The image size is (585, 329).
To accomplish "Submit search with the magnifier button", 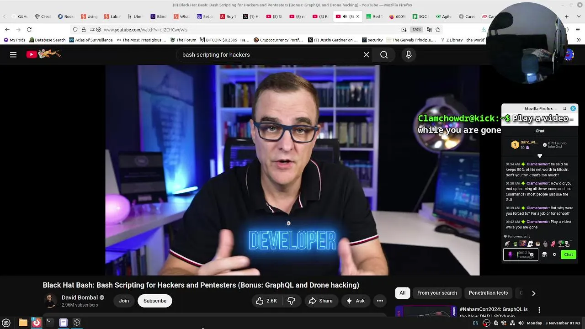I will click(x=384, y=55).
